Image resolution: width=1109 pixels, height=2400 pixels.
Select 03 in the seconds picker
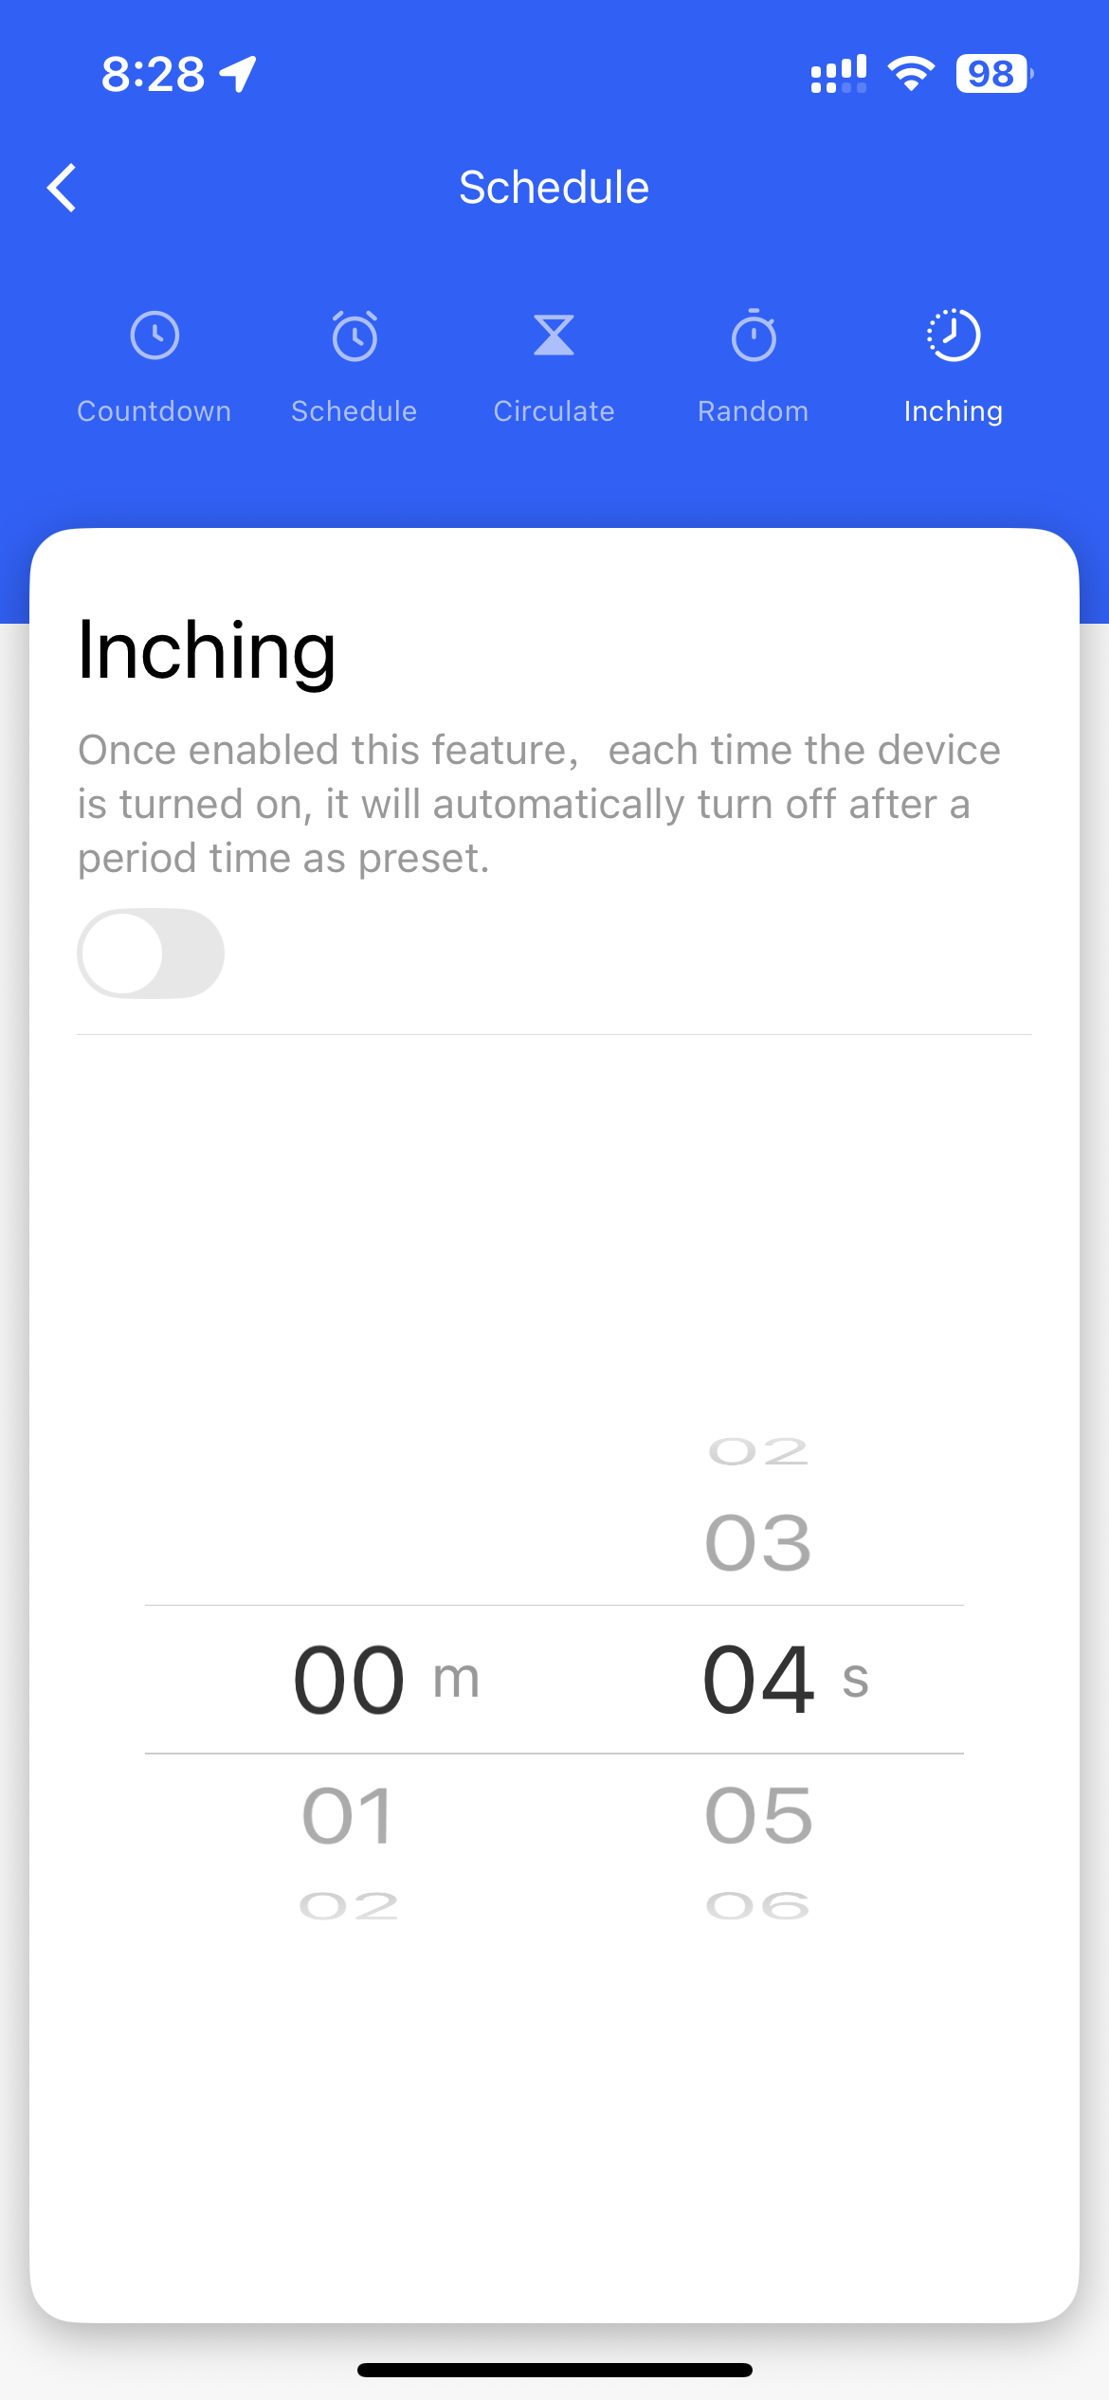(758, 1543)
